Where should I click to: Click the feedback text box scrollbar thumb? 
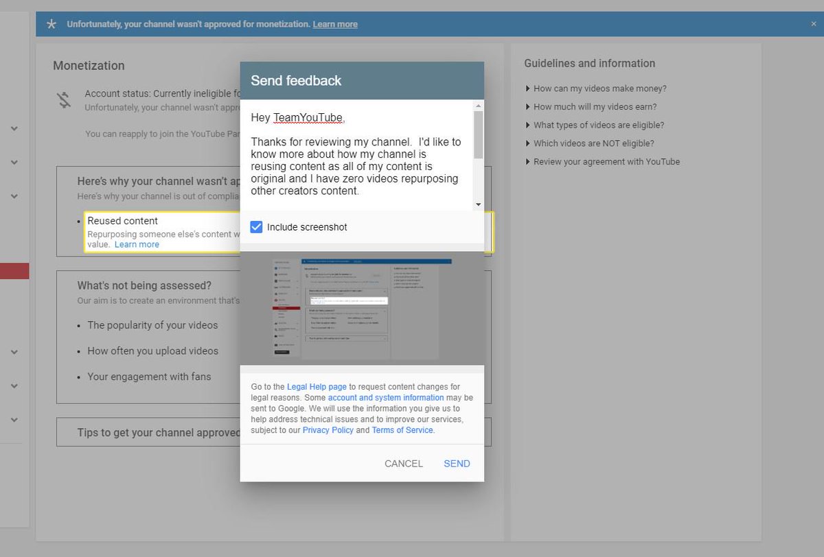tap(479, 134)
